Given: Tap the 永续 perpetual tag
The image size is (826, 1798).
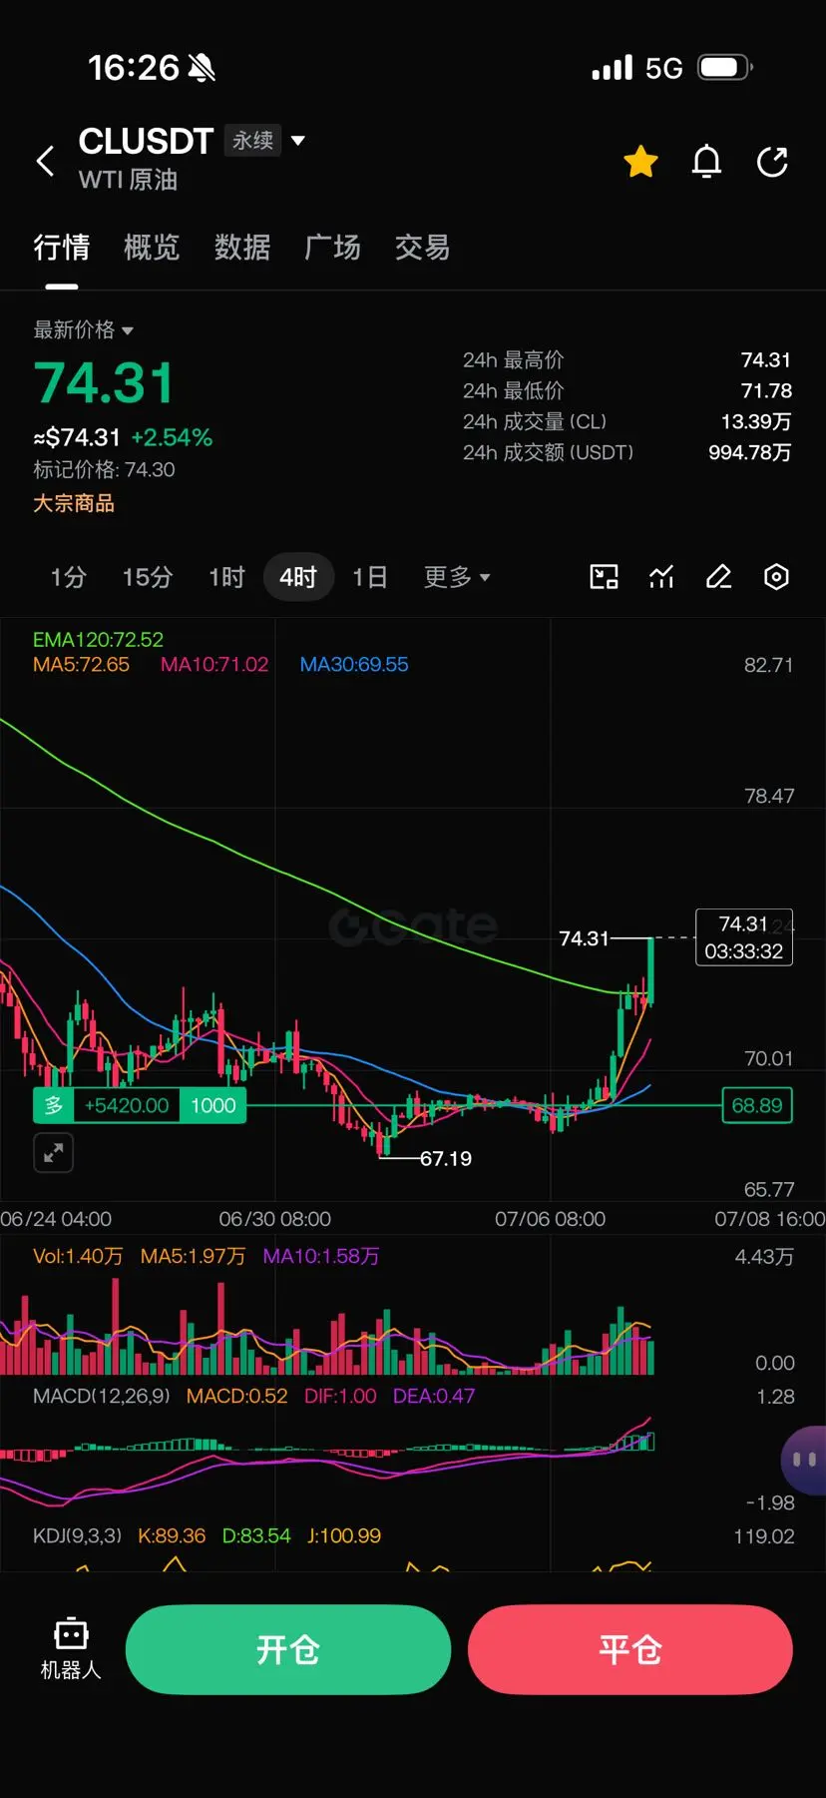Looking at the screenshot, I should pos(252,141).
